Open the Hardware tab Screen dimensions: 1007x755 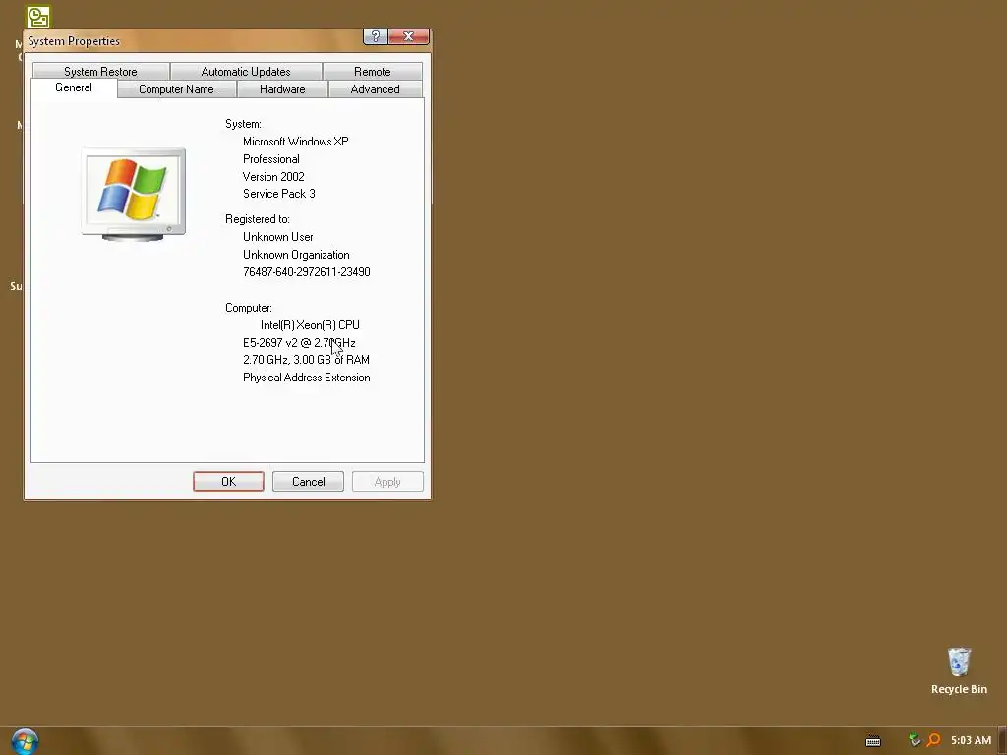click(282, 89)
